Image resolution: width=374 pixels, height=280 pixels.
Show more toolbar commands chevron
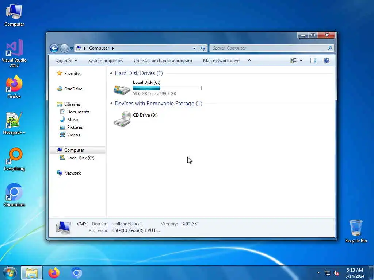(x=249, y=61)
